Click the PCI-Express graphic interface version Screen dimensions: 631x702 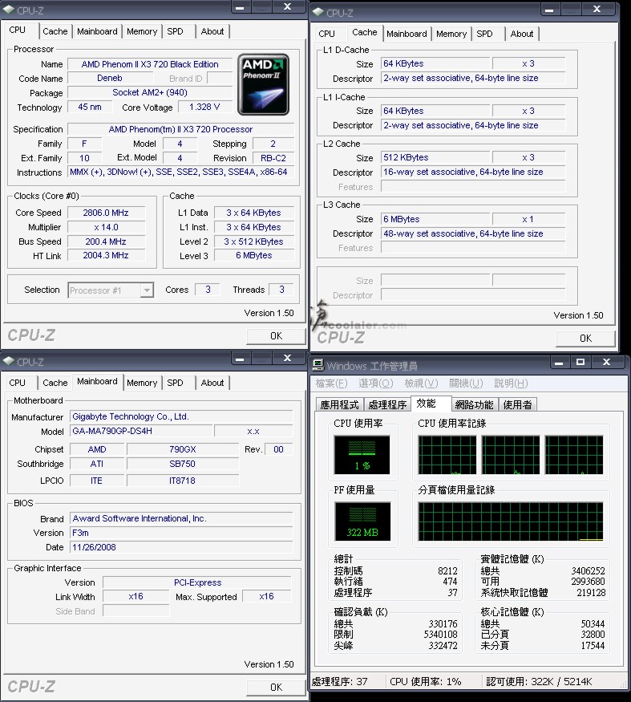pyautogui.click(x=197, y=582)
